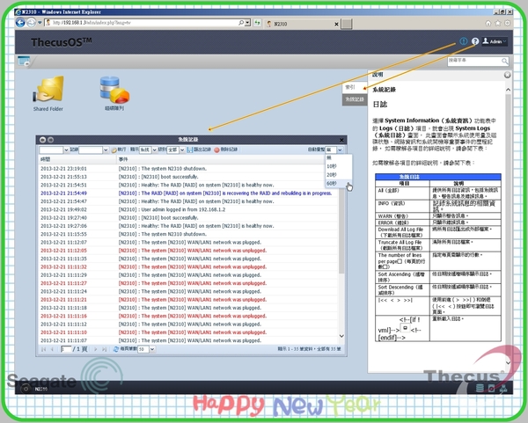Select the 60秒 refresh option
528x423 pixels.
coord(332,185)
